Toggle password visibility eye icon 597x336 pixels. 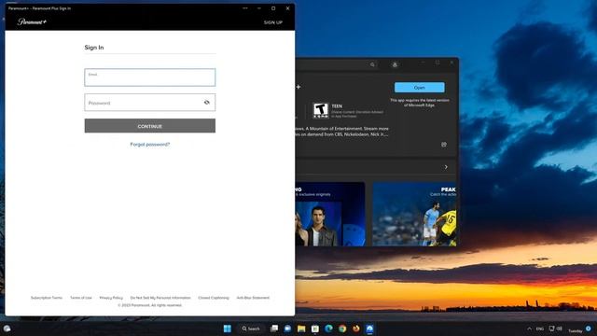coord(207,103)
